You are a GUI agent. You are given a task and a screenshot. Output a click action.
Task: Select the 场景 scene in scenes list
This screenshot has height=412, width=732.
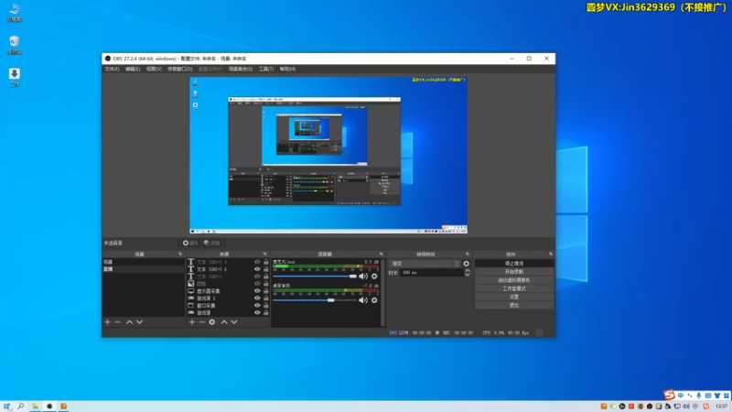coord(143,262)
